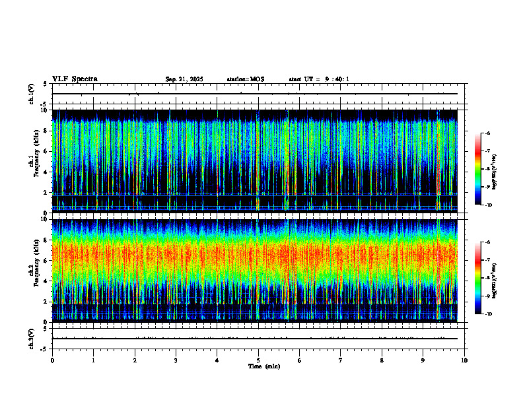Image resolution: width=523 pixels, height=404 pixels.
Task: Click the ch.1 colorbar "-7" tick label
Action: [x=487, y=151]
